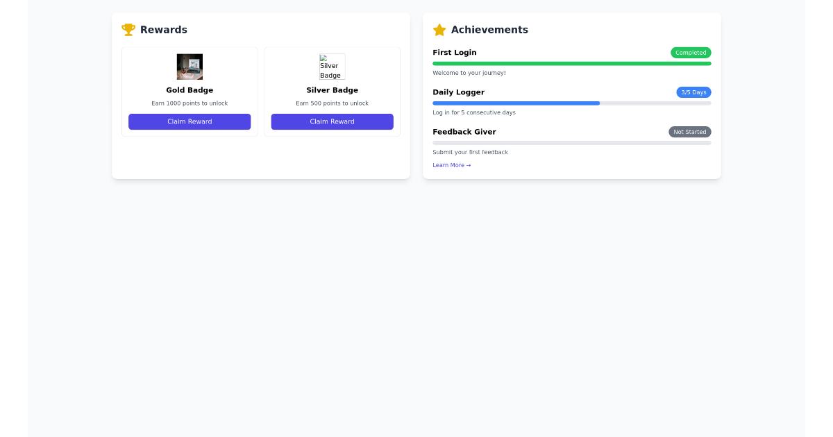
Task: Click the Daily Logger progress bar
Action: point(571,103)
